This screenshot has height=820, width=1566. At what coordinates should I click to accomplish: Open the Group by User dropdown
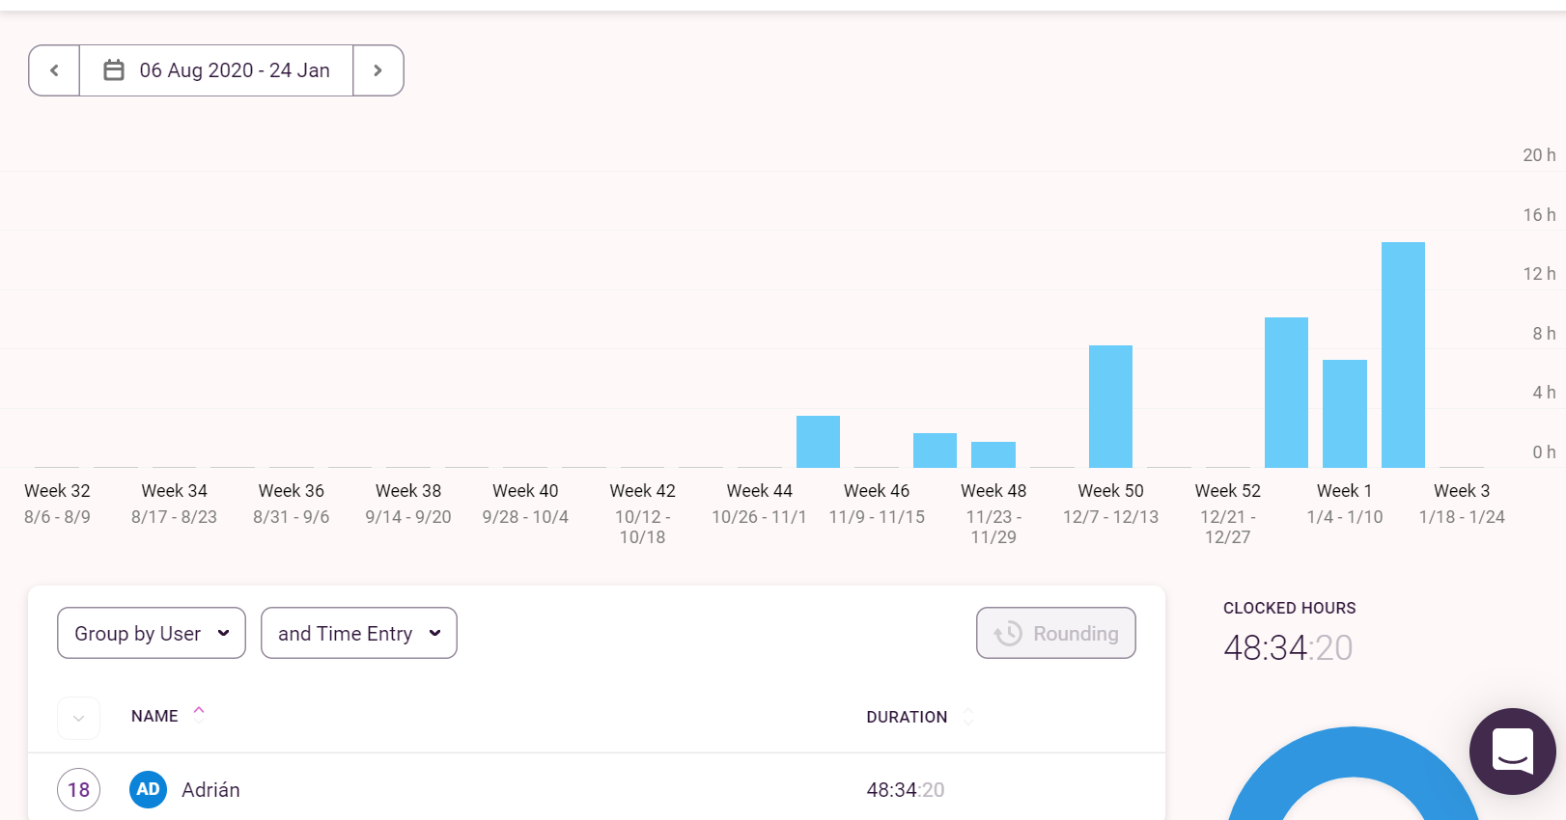(152, 633)
